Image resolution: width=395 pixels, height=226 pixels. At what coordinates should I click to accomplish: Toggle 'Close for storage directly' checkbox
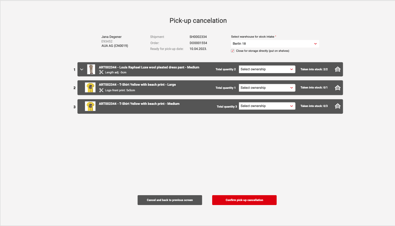233,51
